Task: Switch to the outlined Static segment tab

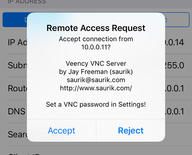Action: coord(177,19)
